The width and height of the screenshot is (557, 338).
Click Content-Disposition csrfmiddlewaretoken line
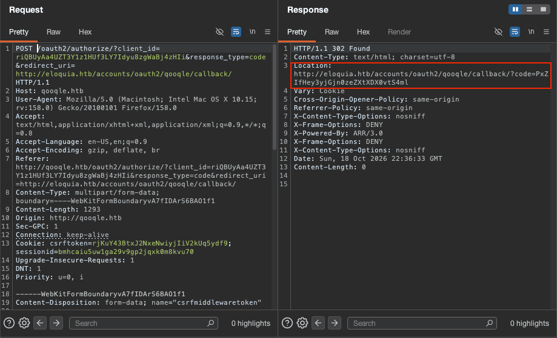139,302
